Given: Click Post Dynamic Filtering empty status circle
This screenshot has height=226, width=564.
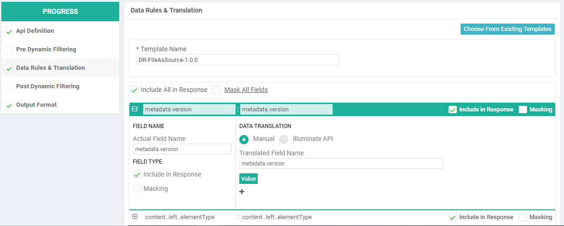Looking at the screenshot, I should pyautogui.click(x=8, y=87).
